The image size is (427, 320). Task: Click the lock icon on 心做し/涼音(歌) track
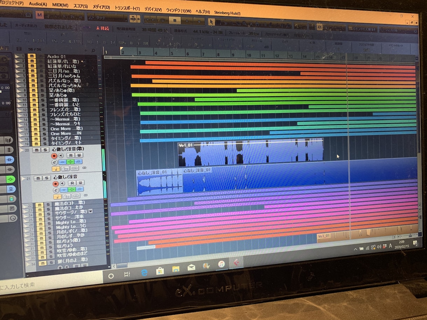pyautogui.click(x=65, y=169)
